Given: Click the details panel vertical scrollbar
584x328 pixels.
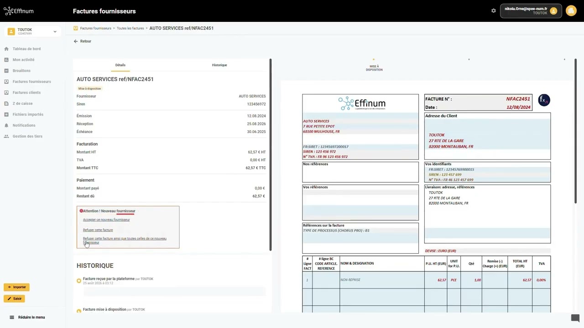Looking at the screenshot, I should point(271,155).
